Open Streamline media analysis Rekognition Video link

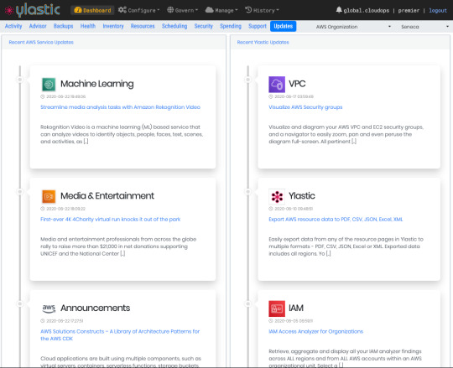pos(120,107)
